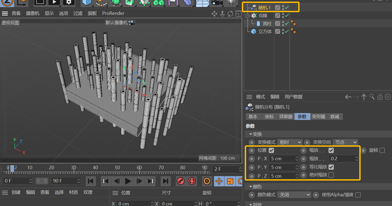Image resolution: width=392 pixels, height=206 pixels.
Task: Click the cube primitive tool icon
Action: pyautogui.click(x=87, y=3)
